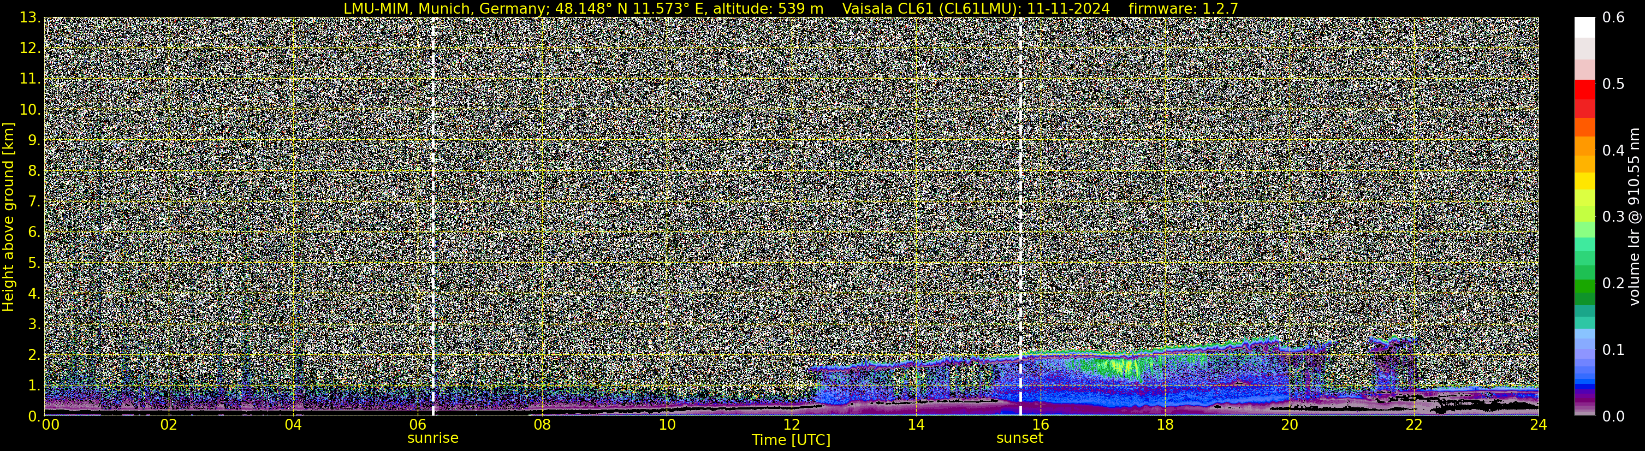Click the "02" time axis tick label
Screen dimensions: 1645x451
click(169, 425)
